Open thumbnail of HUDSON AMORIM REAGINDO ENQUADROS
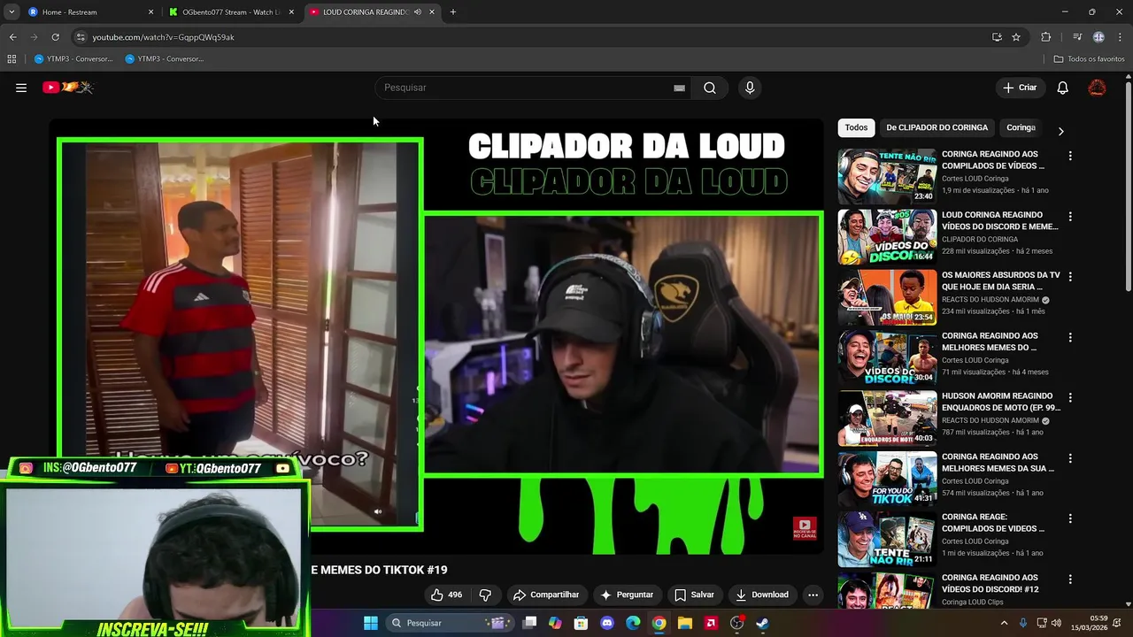 [x=887, y=418]
